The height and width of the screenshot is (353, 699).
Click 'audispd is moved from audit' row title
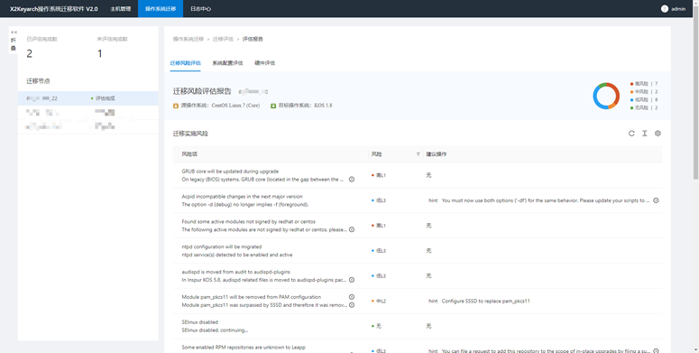pos(235,272)
